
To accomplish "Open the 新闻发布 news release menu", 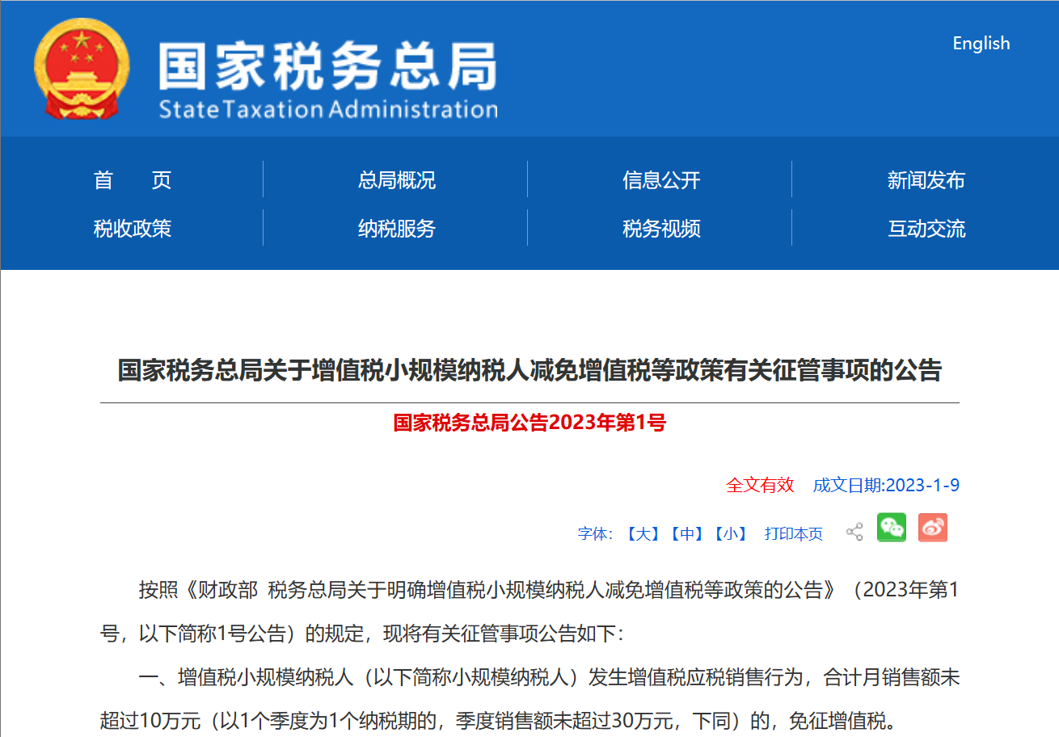I will coord(926,179).
